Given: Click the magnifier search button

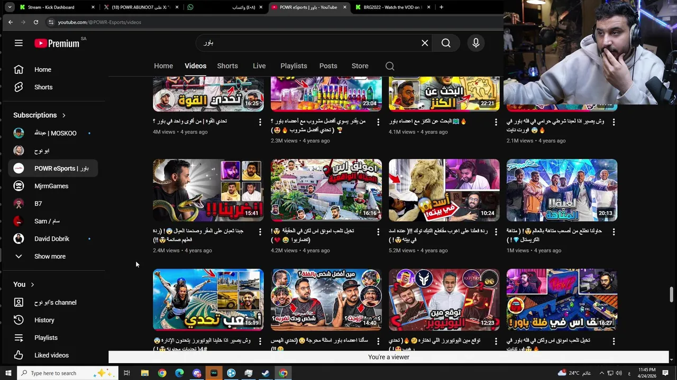Looking at the screenshot, I should tap(446, 43).
